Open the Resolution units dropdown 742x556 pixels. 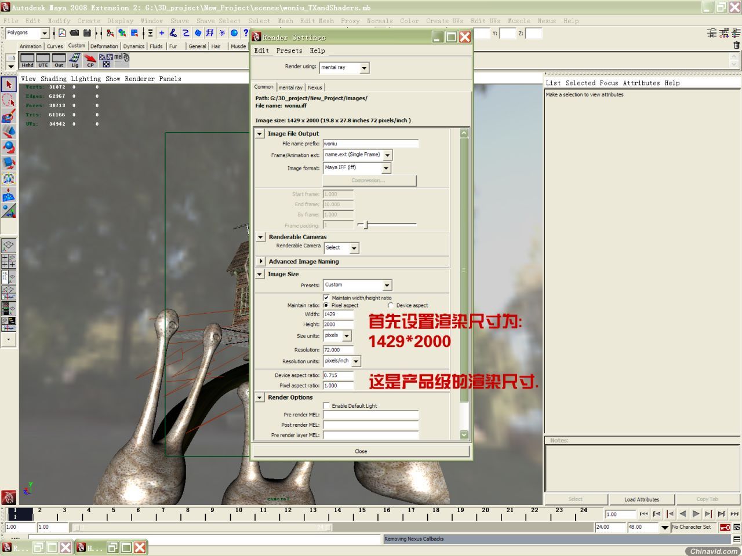(x=356, y=361)
